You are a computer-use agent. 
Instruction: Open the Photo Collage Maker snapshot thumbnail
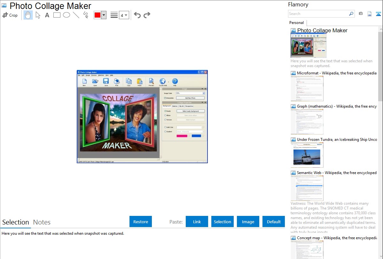309,46
